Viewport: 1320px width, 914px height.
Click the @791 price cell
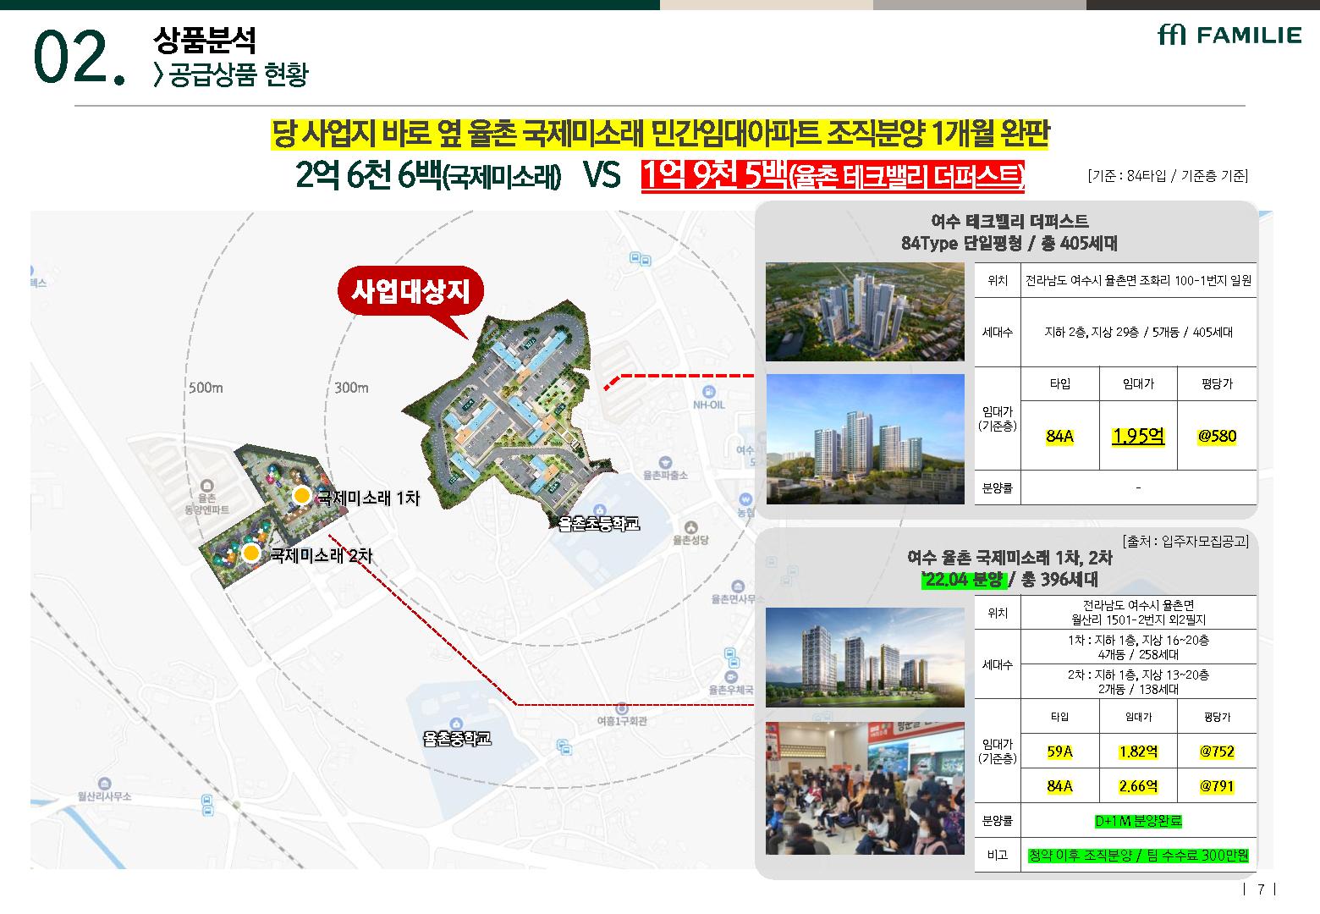(x=1217, y=786)
